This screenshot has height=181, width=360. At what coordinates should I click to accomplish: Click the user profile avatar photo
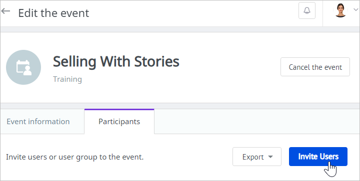tap(340, 10)
